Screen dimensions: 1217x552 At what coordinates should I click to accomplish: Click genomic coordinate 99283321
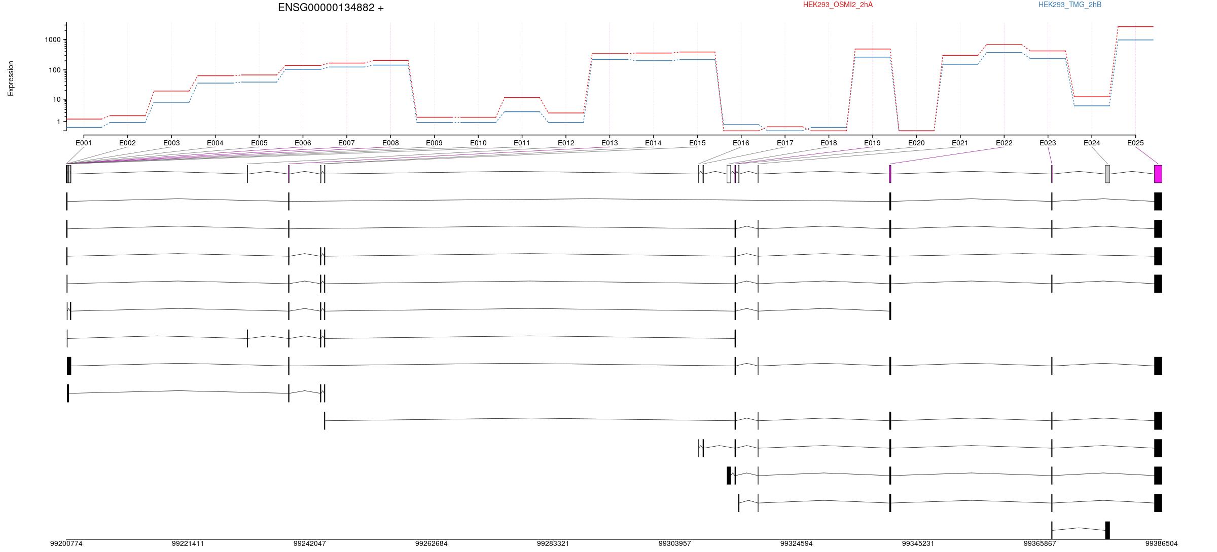pos(553,543)
